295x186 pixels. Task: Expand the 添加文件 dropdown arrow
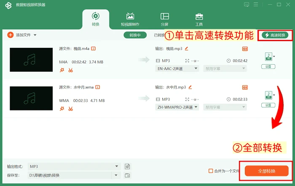click(x=35, y=35)
